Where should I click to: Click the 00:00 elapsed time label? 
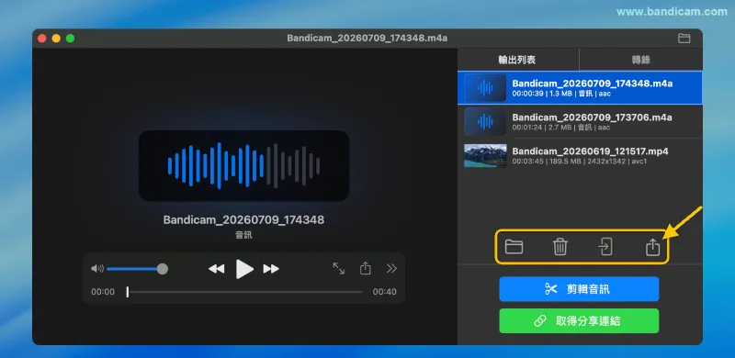103,292
